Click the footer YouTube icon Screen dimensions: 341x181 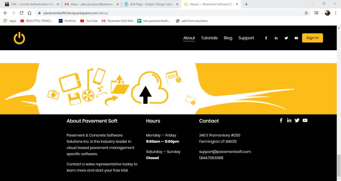[x=305, y=120]
